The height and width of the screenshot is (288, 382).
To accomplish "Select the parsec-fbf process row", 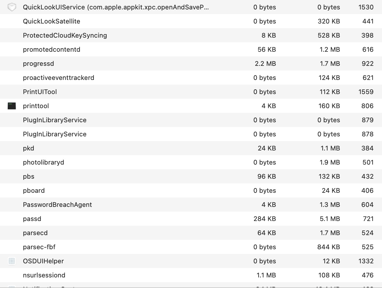I will click(39, 247).
